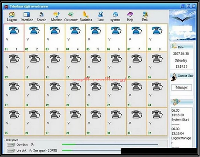Screen dimensions: 200x157
Task: Open the Help book icon
Action: tap(130, 15)
